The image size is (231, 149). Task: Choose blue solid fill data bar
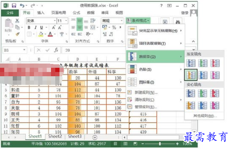pos(191,93)
